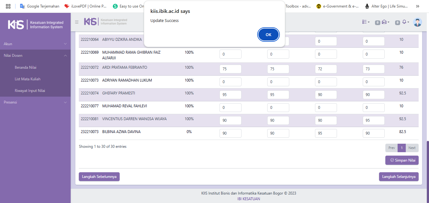Image resolution: width=429 pixels, height=203 pixels.
Task: Click first score field for Ghefary Pramesti
Action: point(230,95)
